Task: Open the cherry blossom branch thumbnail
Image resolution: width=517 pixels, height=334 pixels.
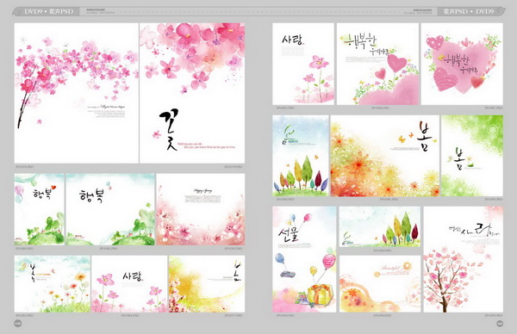Action: (77, 93)
